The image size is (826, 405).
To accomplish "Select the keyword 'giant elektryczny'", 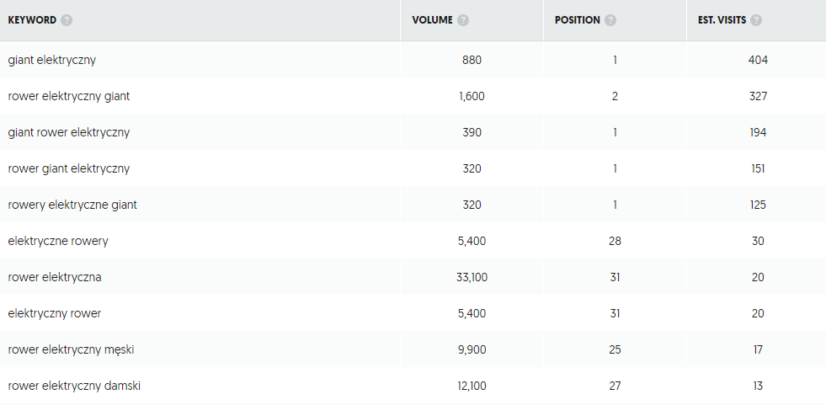I will [x=51, y=60].
